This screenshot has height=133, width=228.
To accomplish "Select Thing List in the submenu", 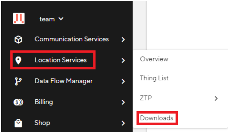I will pyautogui.click(x=154, y=78).
